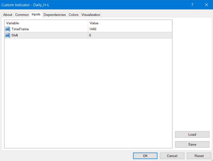Switch to the Visualization tab

click(x=91, y=15)
